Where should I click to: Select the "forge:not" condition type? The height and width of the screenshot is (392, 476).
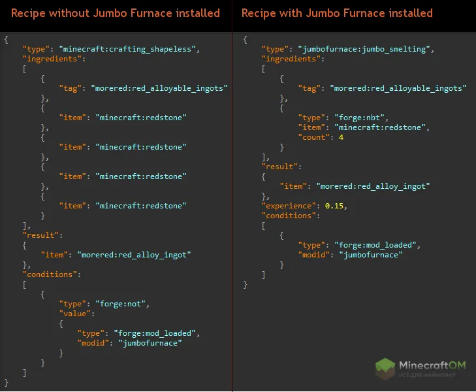[x=121, y=304]
